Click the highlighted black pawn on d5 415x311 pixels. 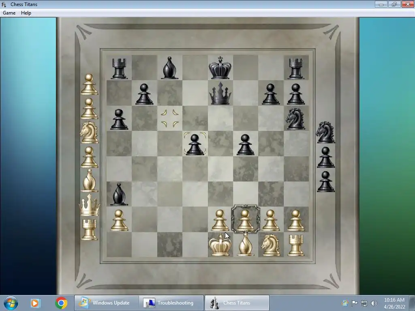[x=195, y=145]
